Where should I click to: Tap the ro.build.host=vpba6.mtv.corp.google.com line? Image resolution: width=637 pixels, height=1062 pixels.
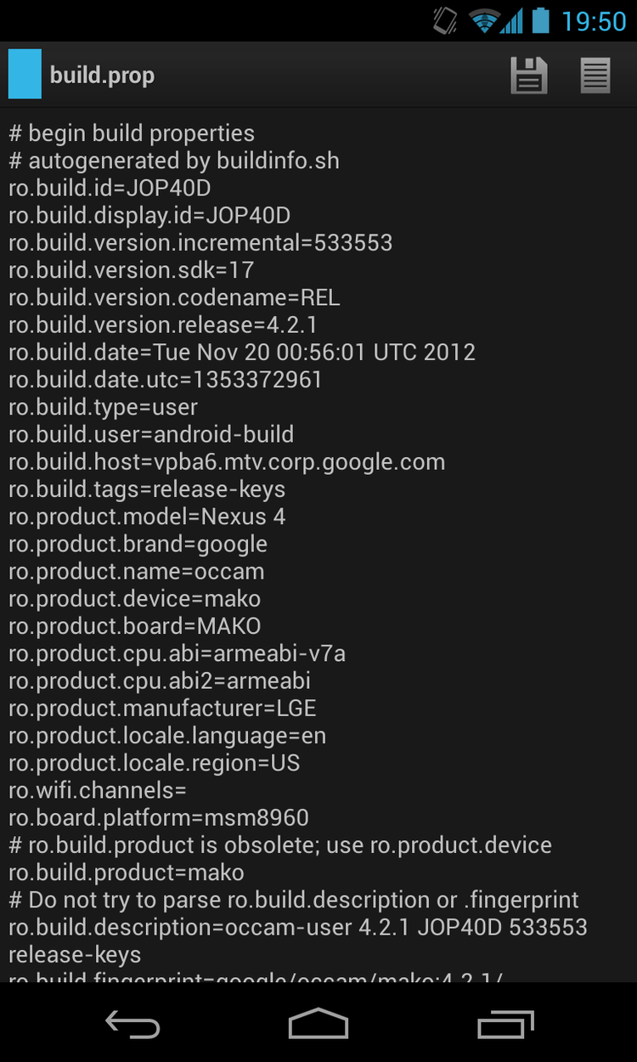click(x=227, y=462)
